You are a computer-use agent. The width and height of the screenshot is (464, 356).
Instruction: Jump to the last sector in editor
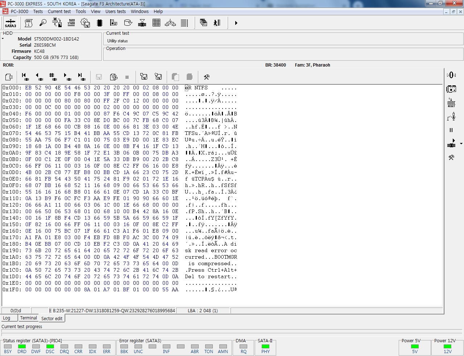[82, 77]
